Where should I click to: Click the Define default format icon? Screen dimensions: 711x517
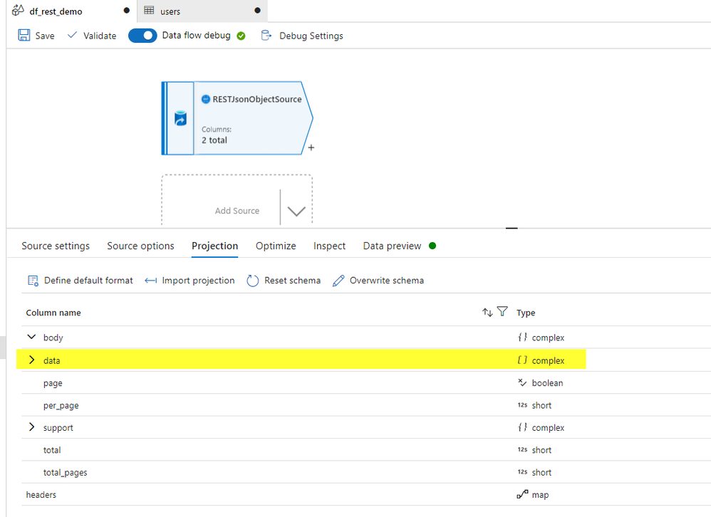click(33, 281)
